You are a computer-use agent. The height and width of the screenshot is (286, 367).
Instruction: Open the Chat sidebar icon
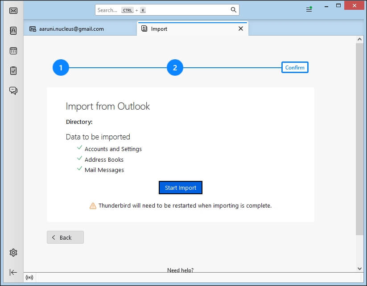tap(13, 90)
